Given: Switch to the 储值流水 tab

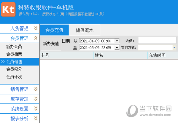Looking at the screenshot, I should pyautogui.click(x=85, y=30).
